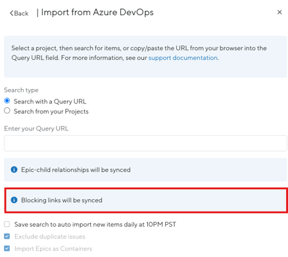Toggle Import Epics as Containers checkbox
Screen dimensions: 288x257
(7, 248)
